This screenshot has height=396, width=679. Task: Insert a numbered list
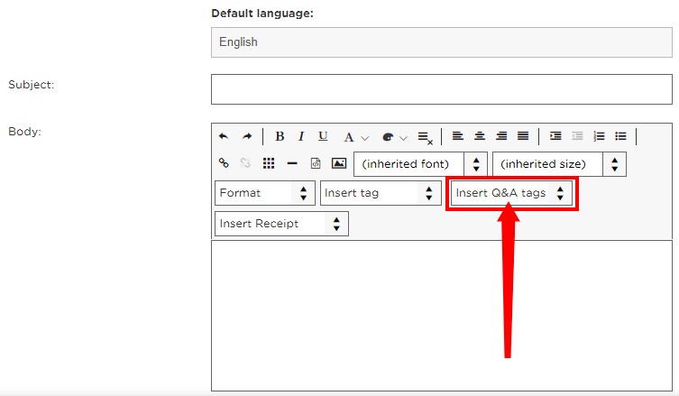pyautogui.click(x=599, y=136)
